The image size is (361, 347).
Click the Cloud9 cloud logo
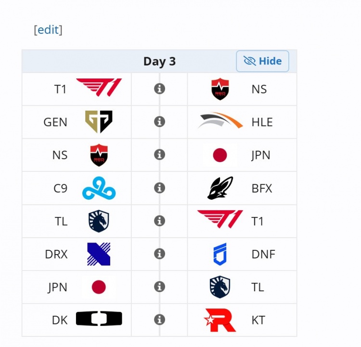(99, 188)
